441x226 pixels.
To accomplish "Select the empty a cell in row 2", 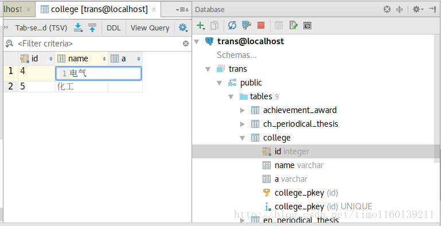I will pyautogui.click(x=126, y=87).
